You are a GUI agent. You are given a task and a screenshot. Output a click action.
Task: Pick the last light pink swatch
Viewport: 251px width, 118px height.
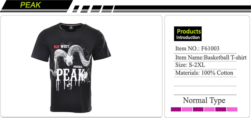point(232,109)
